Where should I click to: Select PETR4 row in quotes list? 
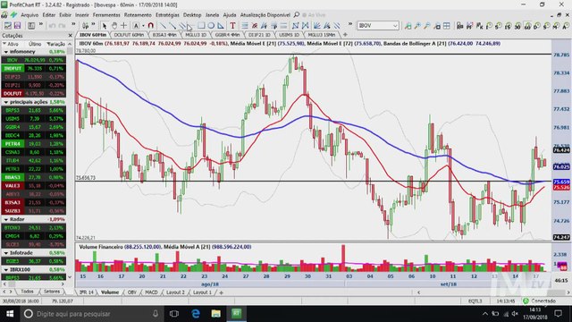[x=34, y=144]
